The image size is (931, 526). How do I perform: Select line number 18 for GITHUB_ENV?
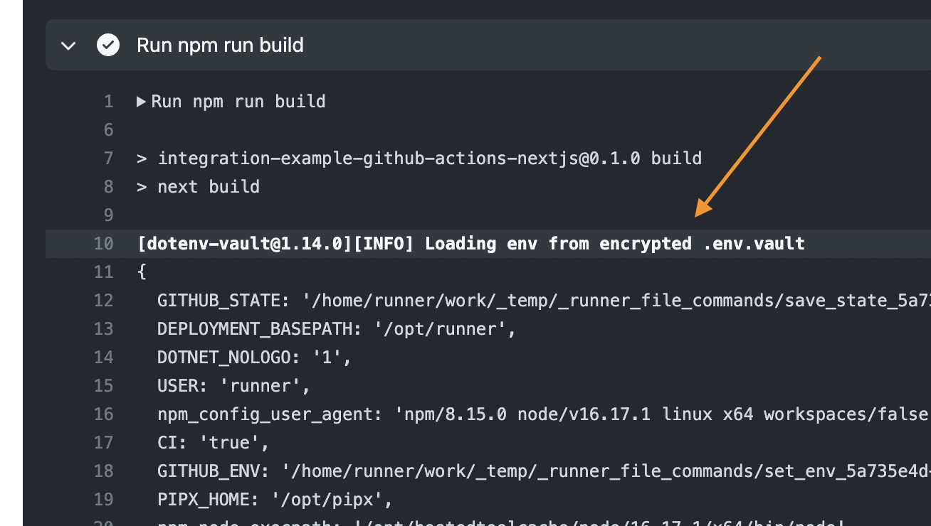[104, 471]
